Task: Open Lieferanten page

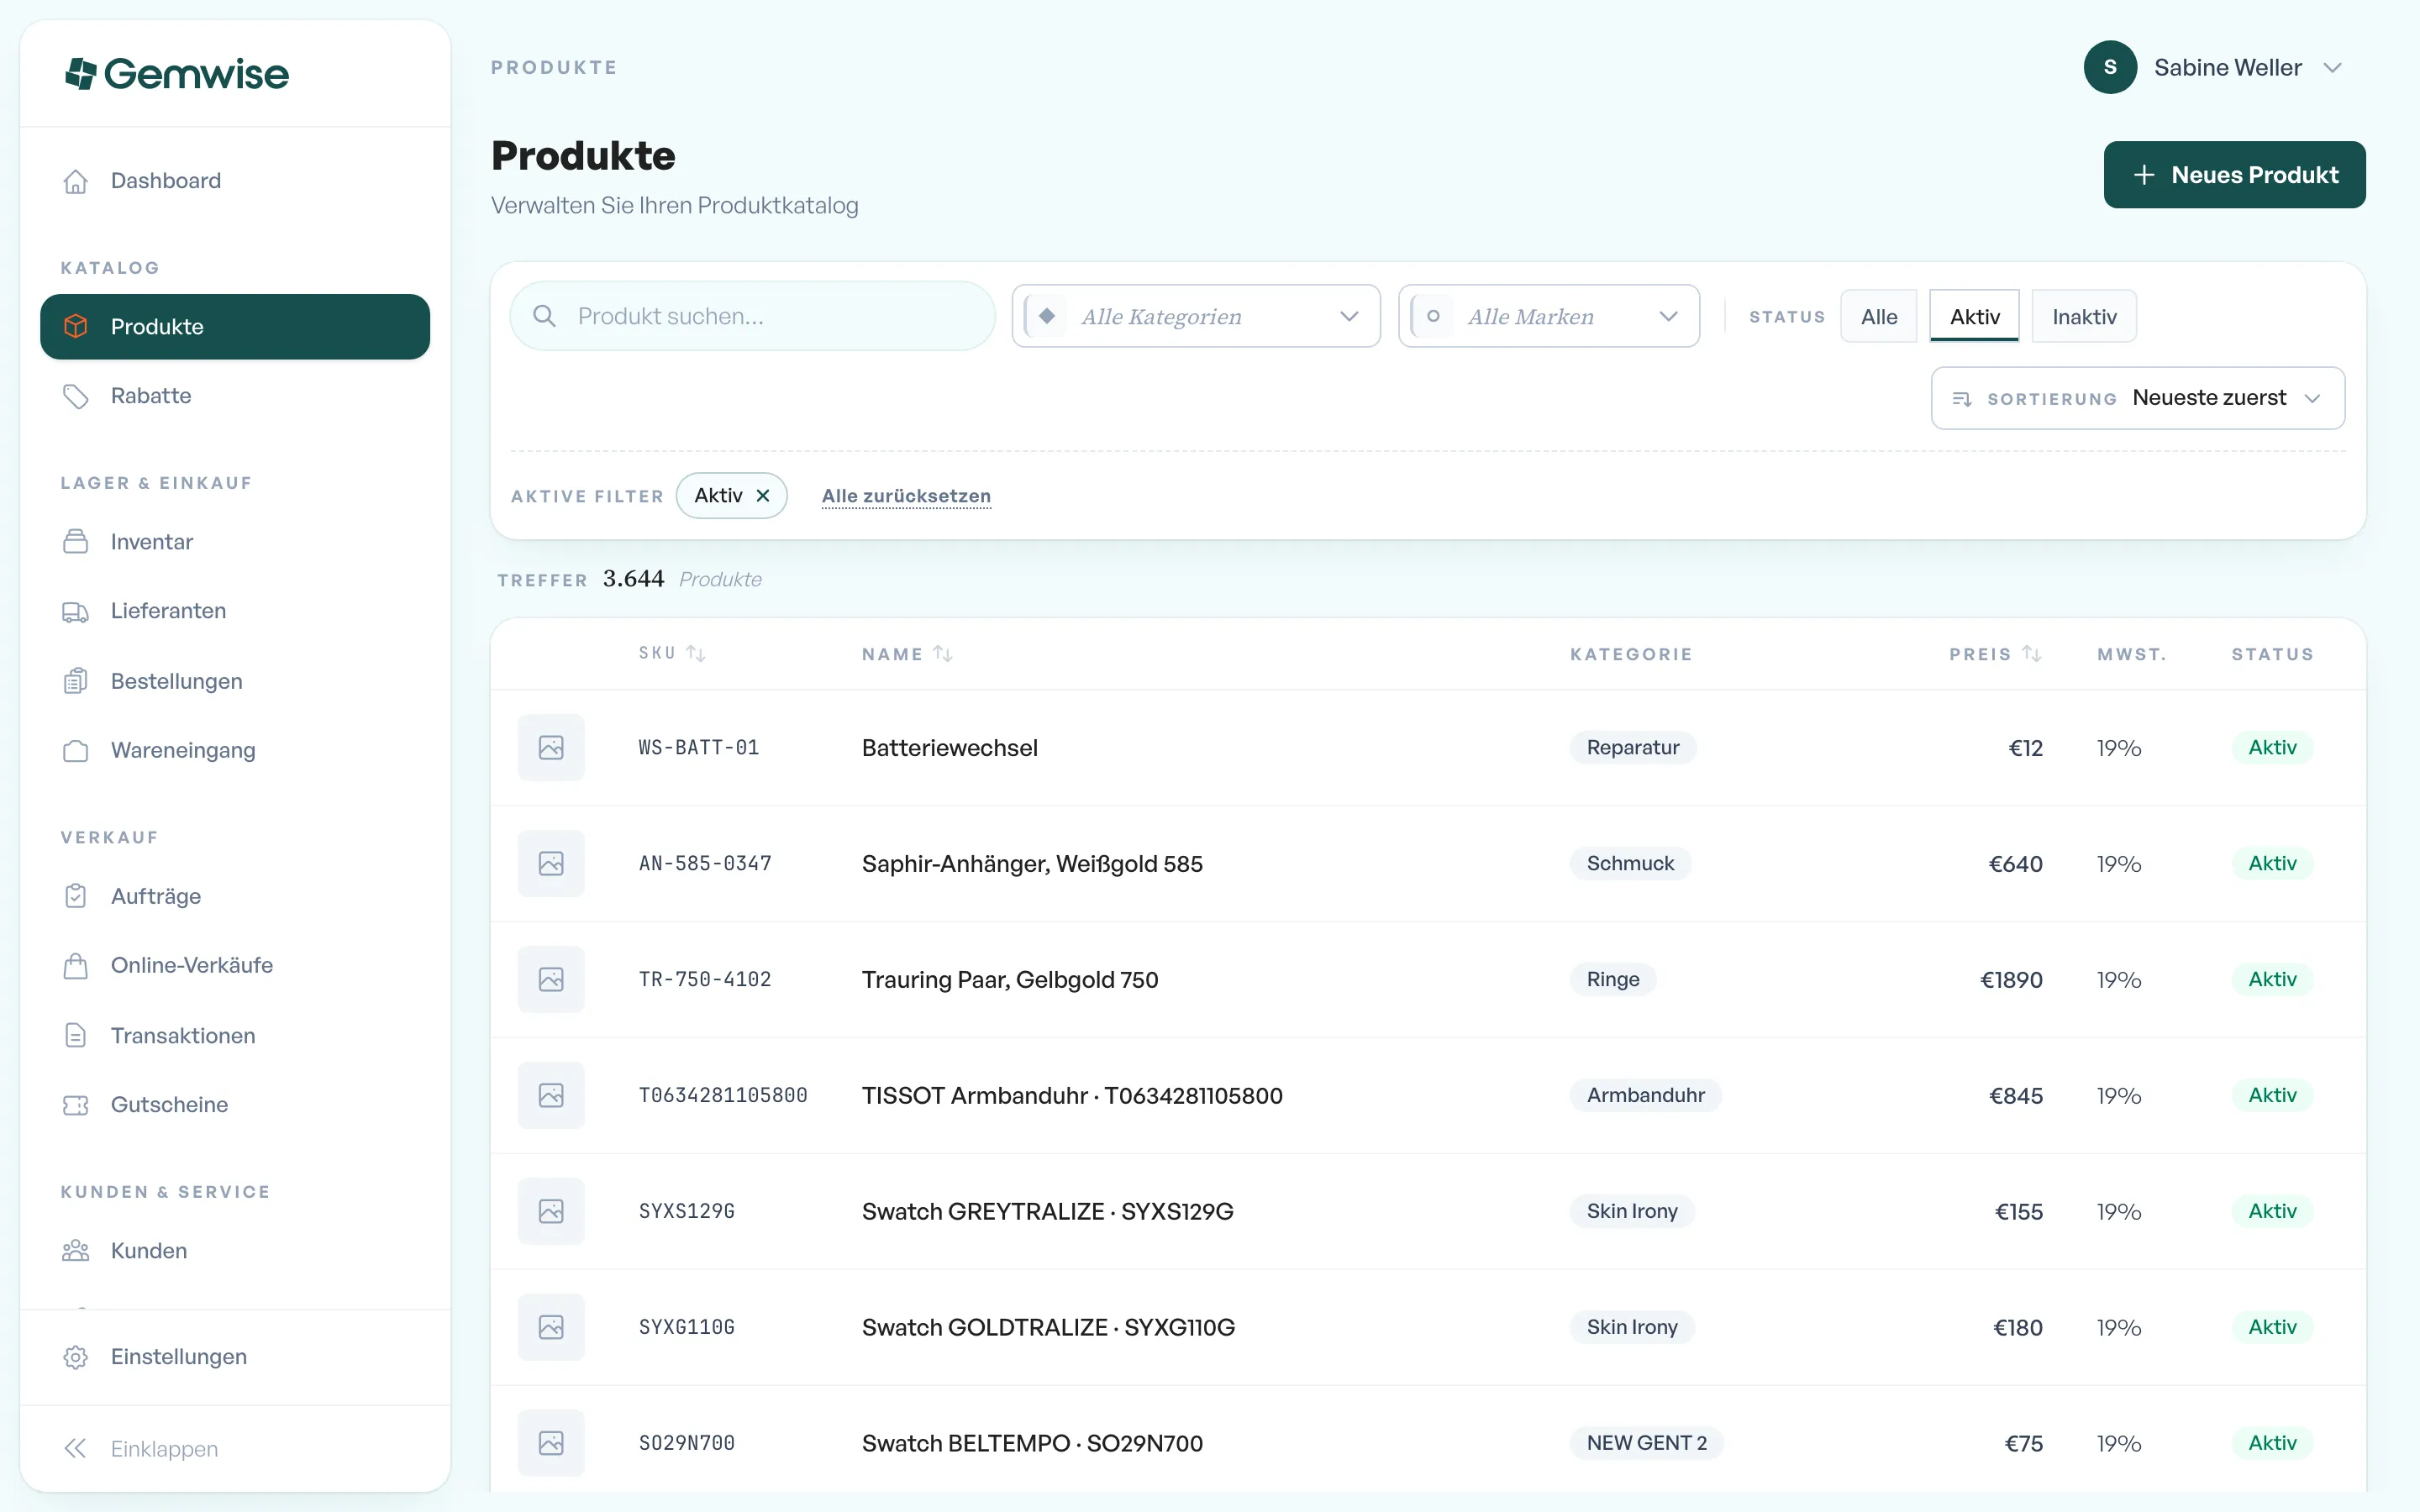Action: (235, 611)
